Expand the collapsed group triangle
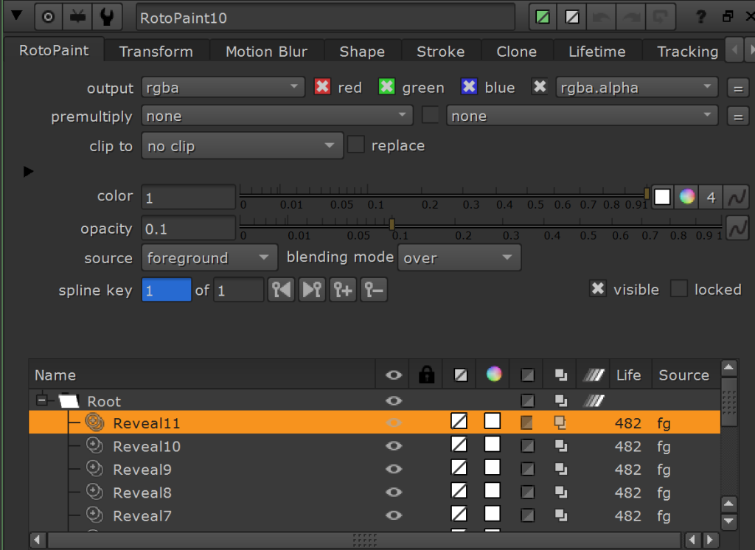This screenshot has height=550, width=755. tap(29, 172)
